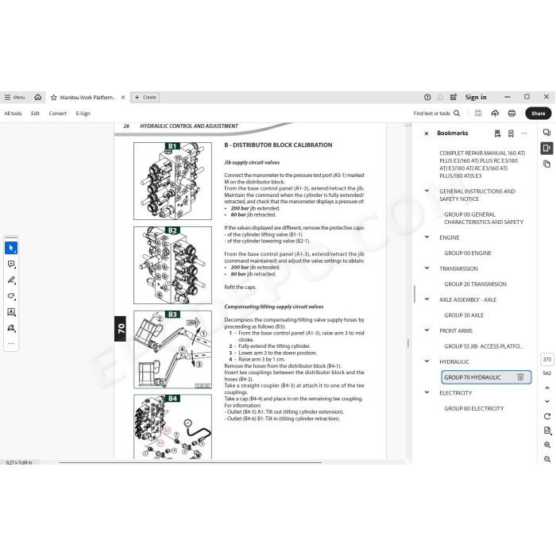Collapse the ENGINE bookmark
This screenshot has height=556, width=556.
[427, 237]
